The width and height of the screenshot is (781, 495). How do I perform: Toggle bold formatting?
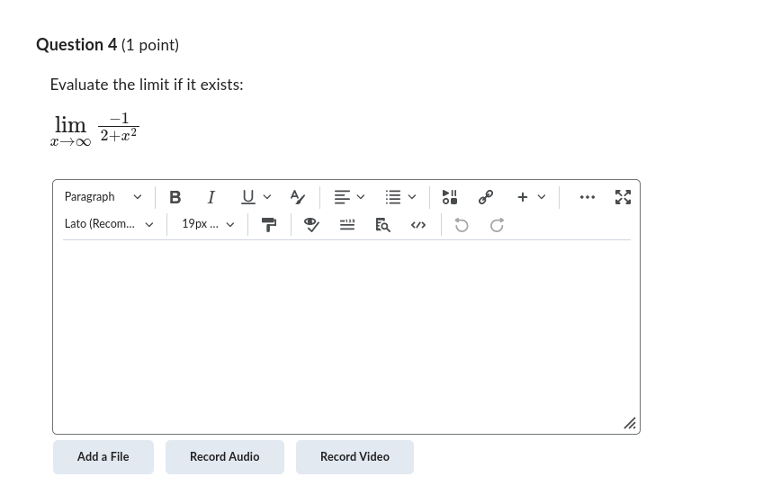(175, 197)
